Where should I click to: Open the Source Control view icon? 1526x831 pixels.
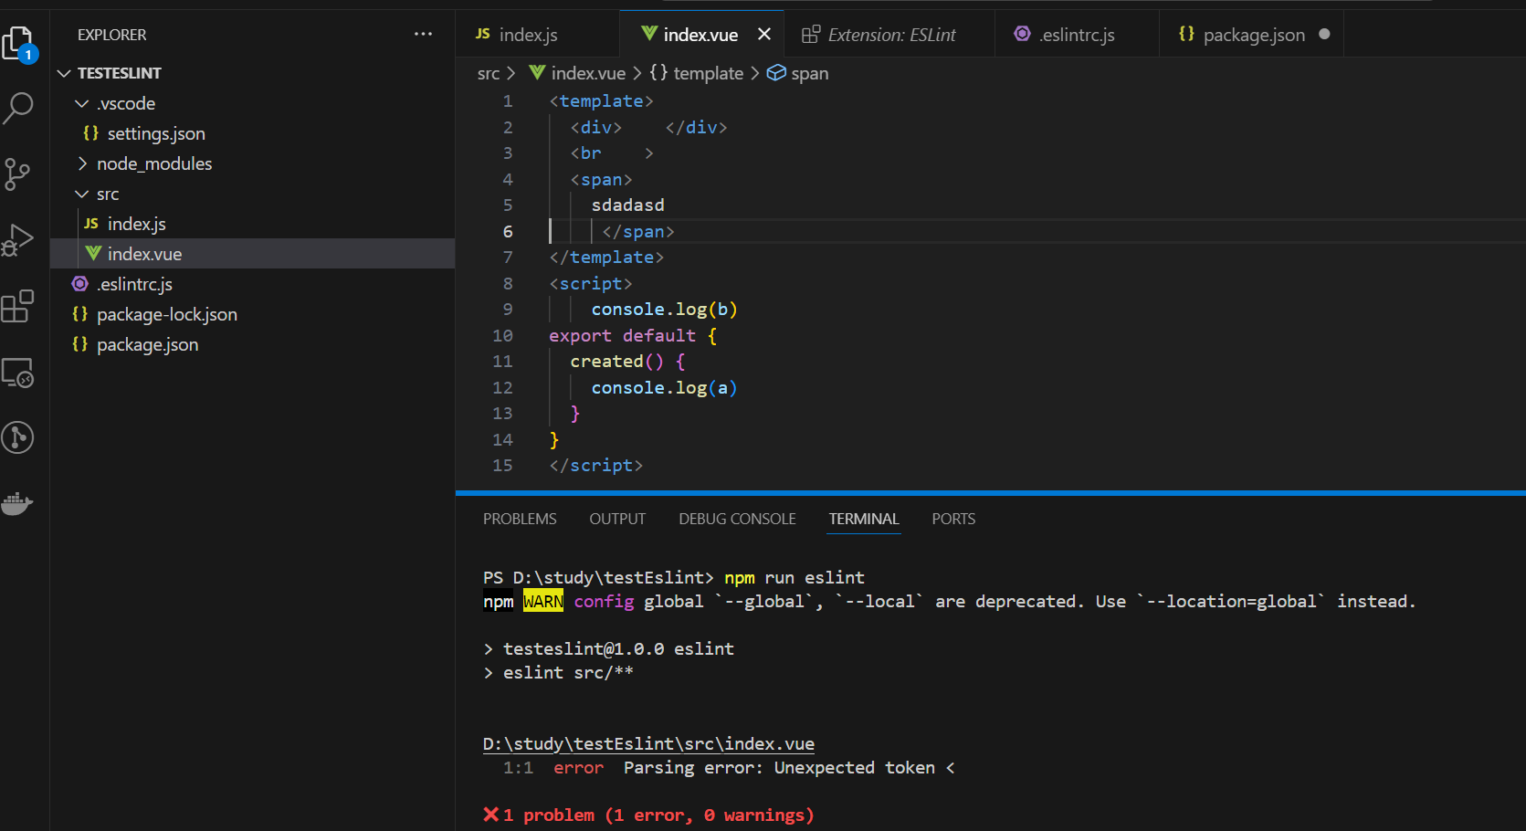click(18, 174)
